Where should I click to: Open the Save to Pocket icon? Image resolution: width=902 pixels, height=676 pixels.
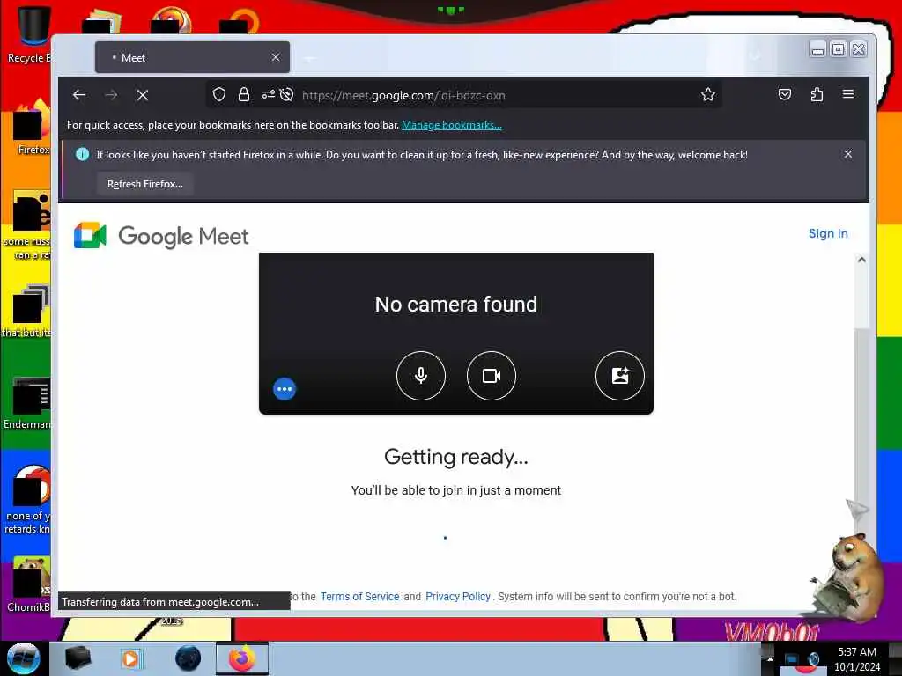tap(785, 94)
